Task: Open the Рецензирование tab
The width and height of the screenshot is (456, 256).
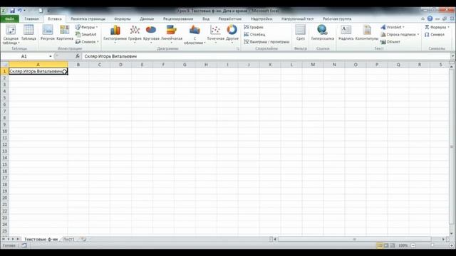Action: point(178,18)
